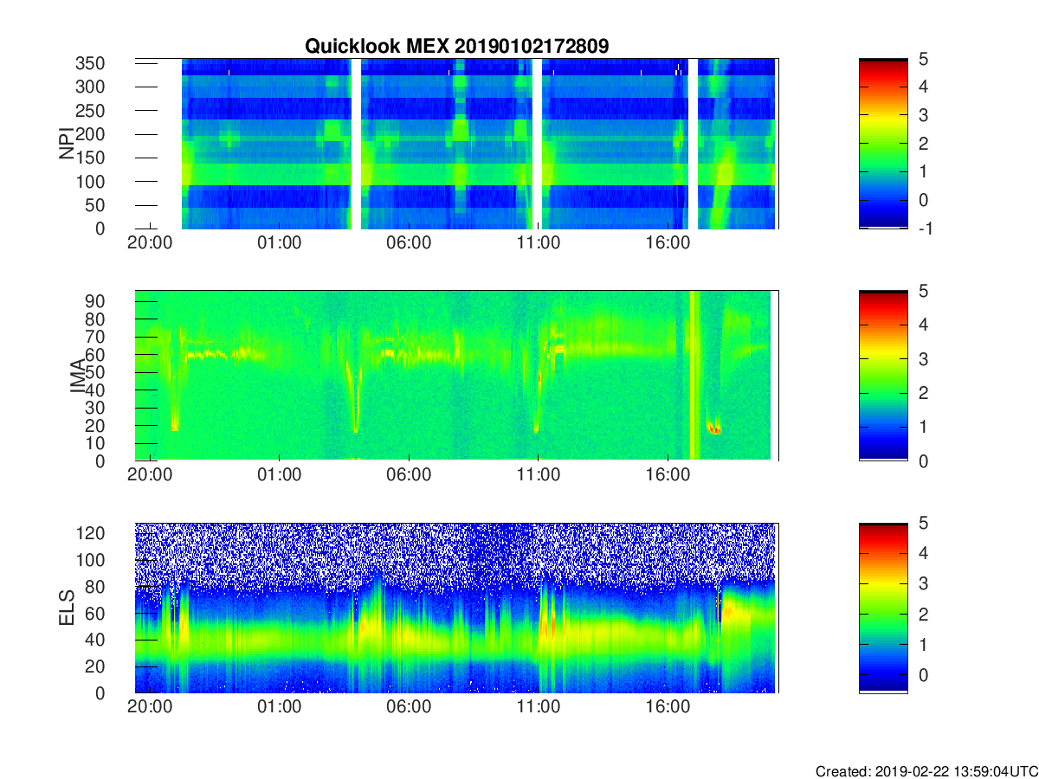Viewport: 1039px width, 779px height.
Task: Select the NPI y-axis label
Action: point(67,144)
